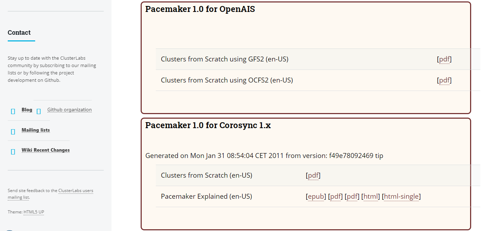Open the Mailing lists link
481x231 pixels.
(x=36, y=130)
